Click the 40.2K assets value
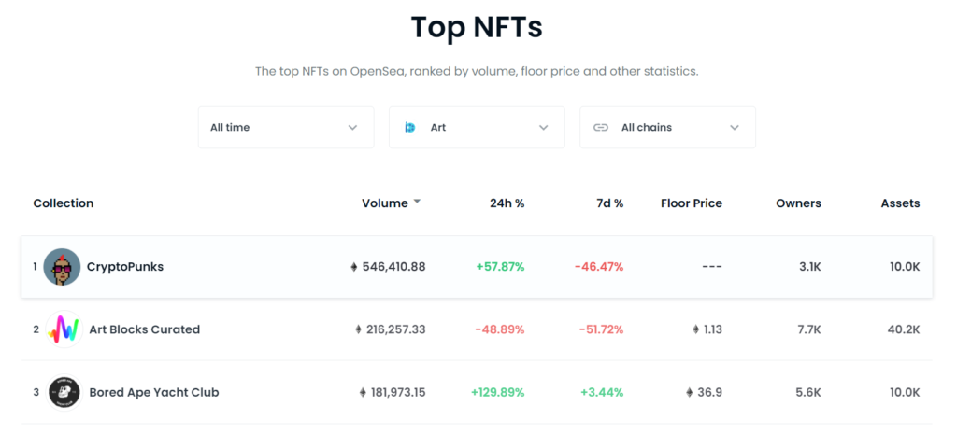957x434 pixels. click(x=904, y=329)
